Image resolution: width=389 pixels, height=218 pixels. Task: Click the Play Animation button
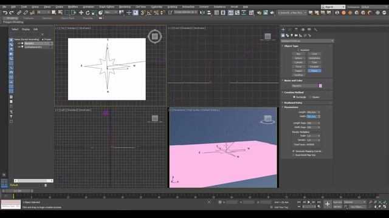(309, 202)
